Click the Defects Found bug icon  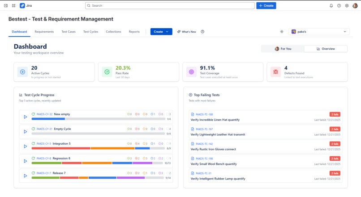click(275, 72)
